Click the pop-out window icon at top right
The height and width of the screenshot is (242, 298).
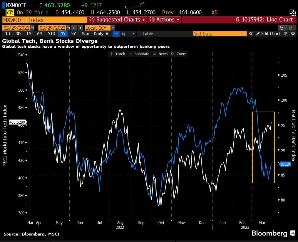293,13
